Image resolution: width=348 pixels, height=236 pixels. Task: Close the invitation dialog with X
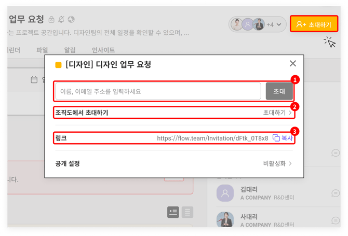293,63
